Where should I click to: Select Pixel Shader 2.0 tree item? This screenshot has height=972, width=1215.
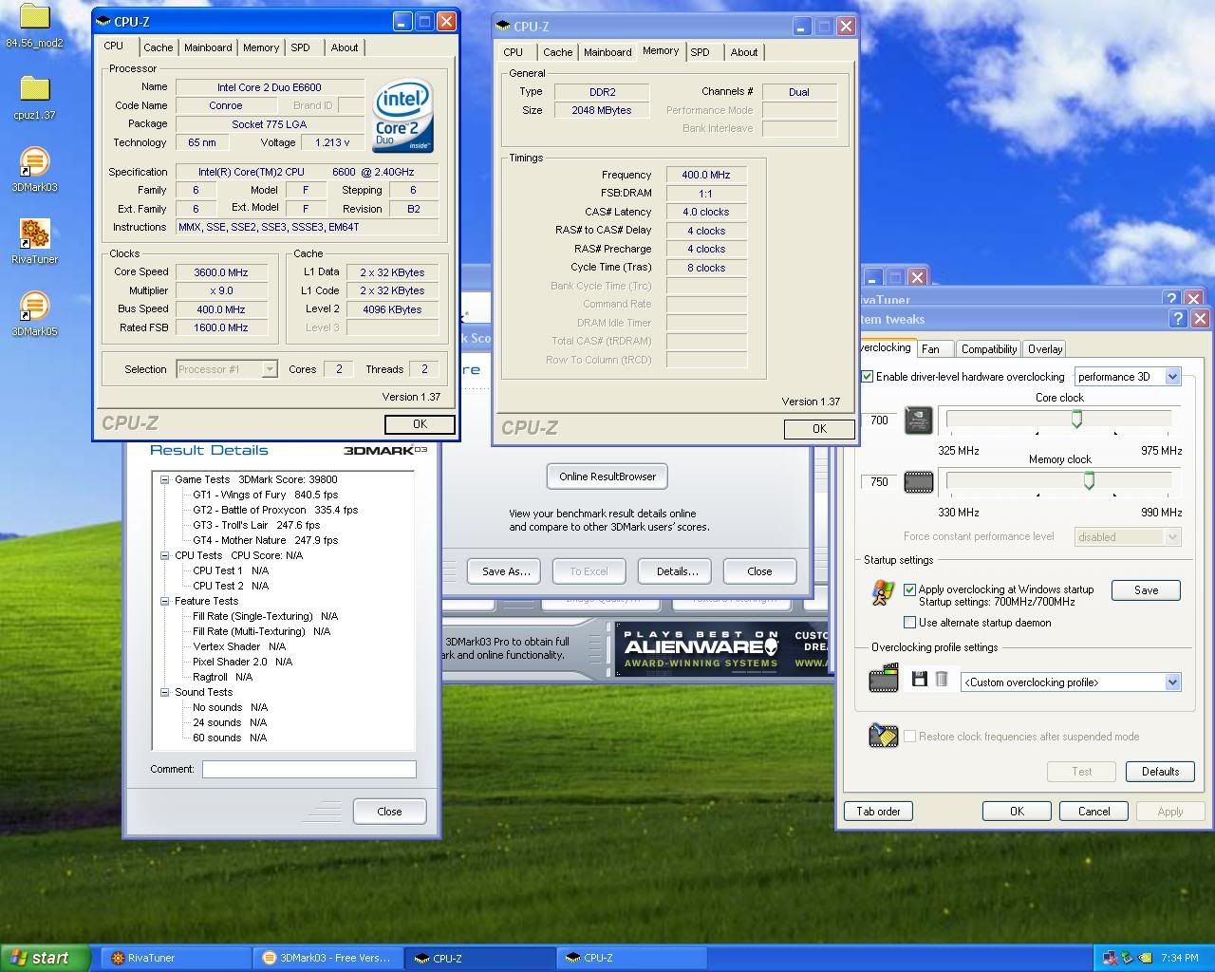pos(243,662)
